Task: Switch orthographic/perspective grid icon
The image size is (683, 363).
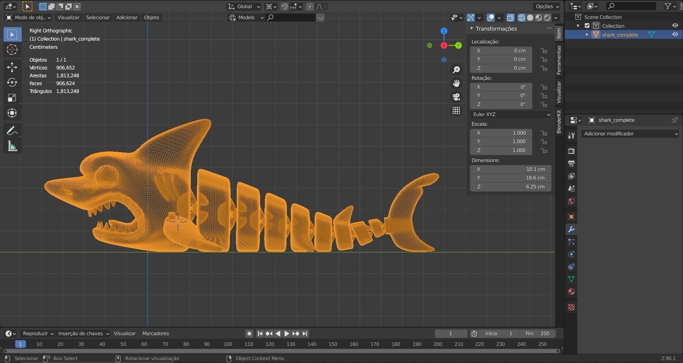Action: (x=456, y=110)
